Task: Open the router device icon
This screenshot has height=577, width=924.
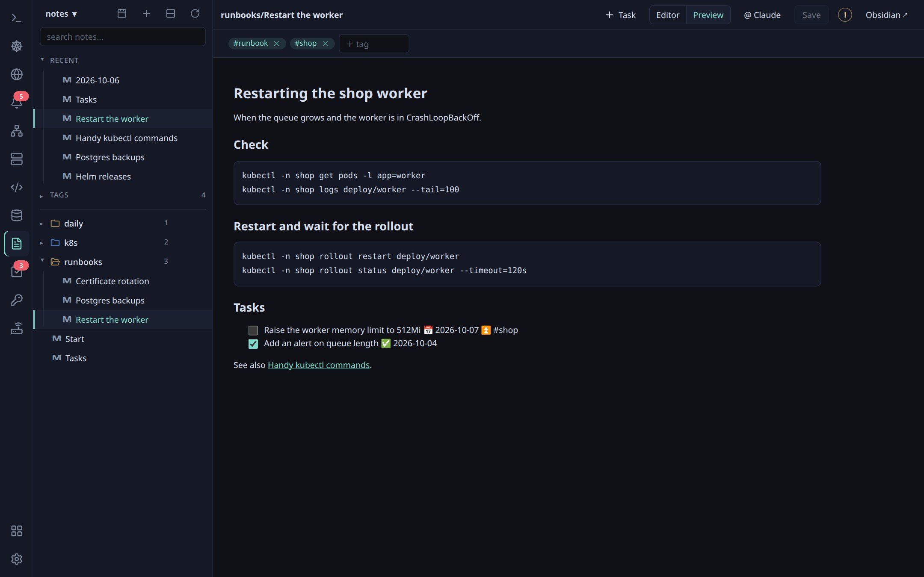Action: [x=16, y=328]
